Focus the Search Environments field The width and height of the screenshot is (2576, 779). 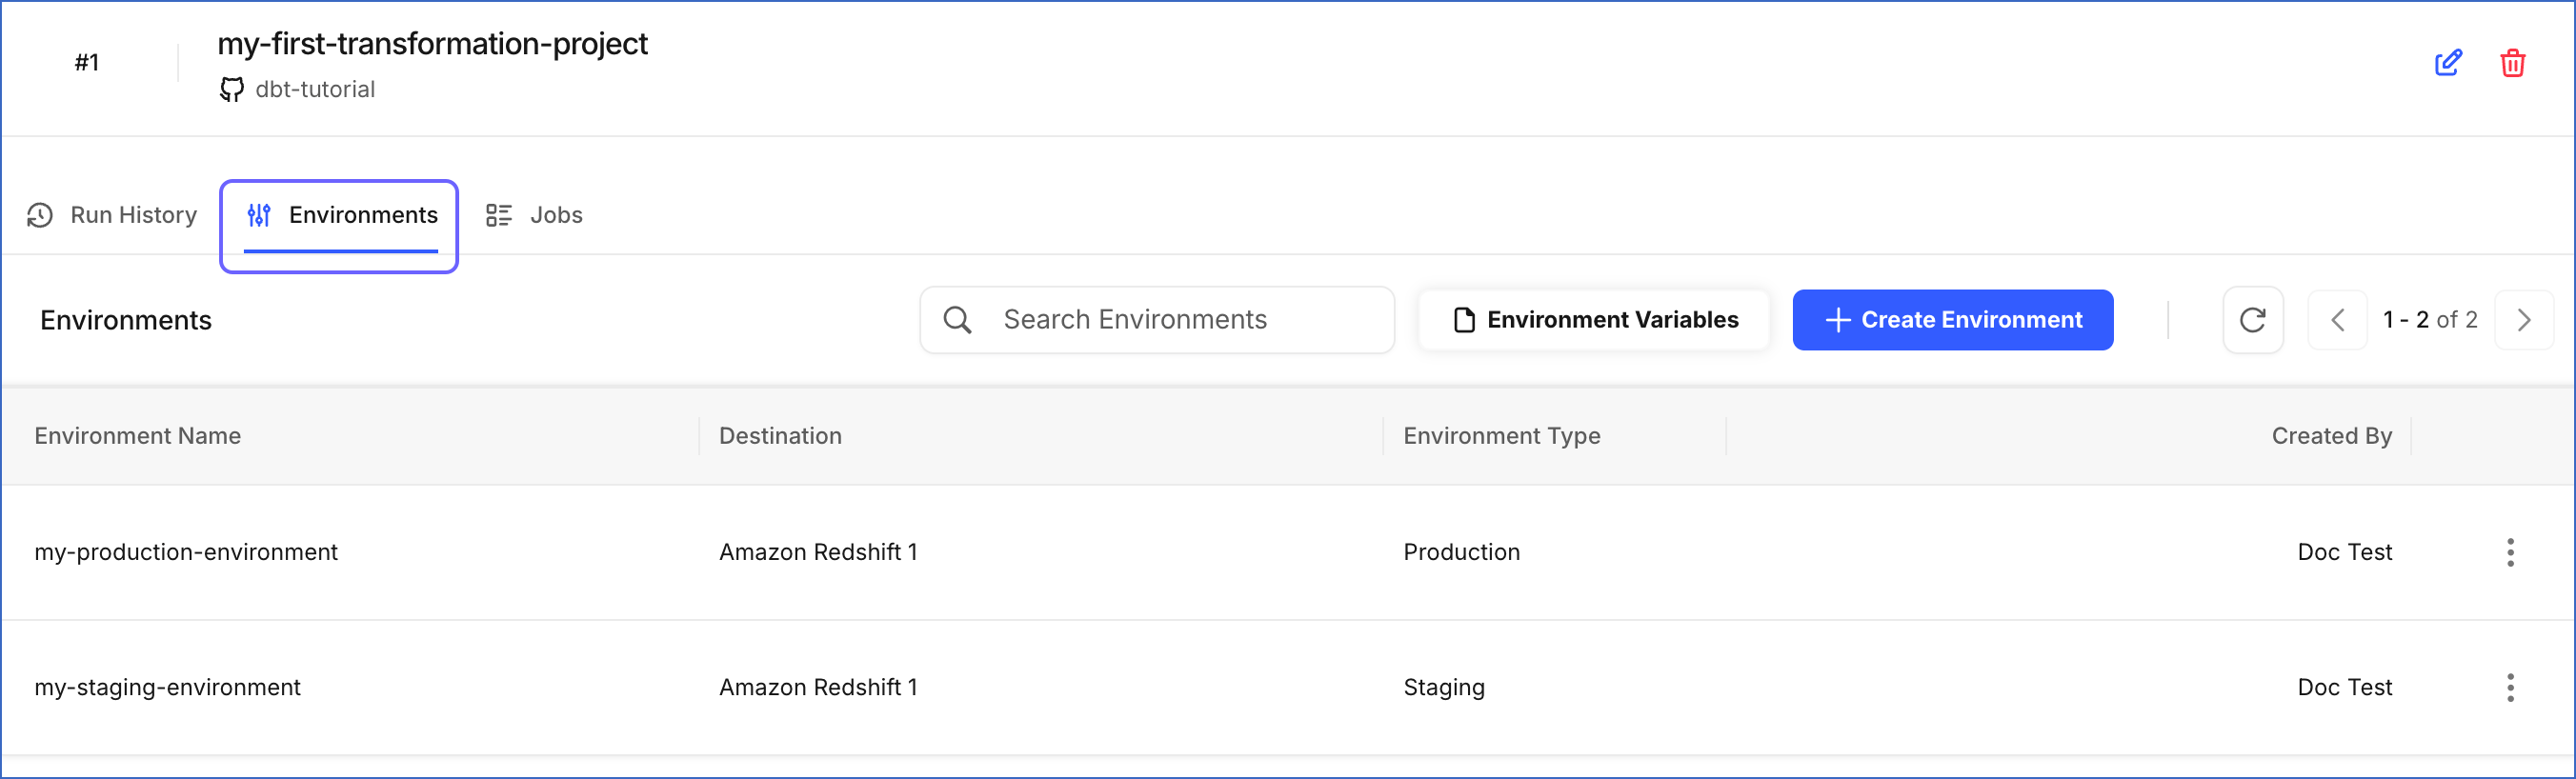(1157, 320)
